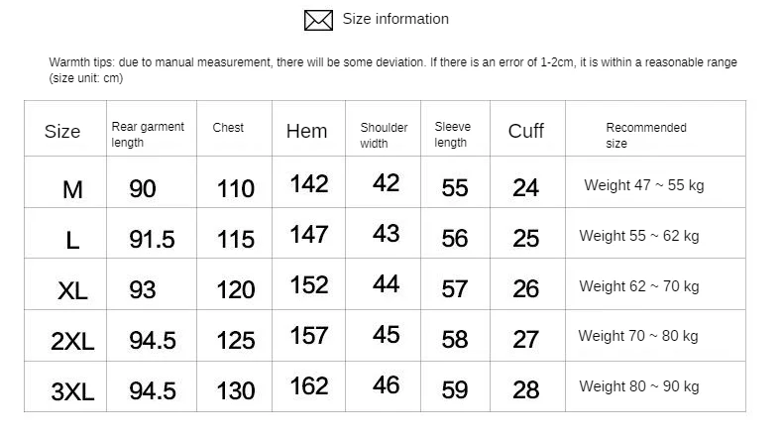
Task: Click the Warmth tips note text
Action: [393, 70]
